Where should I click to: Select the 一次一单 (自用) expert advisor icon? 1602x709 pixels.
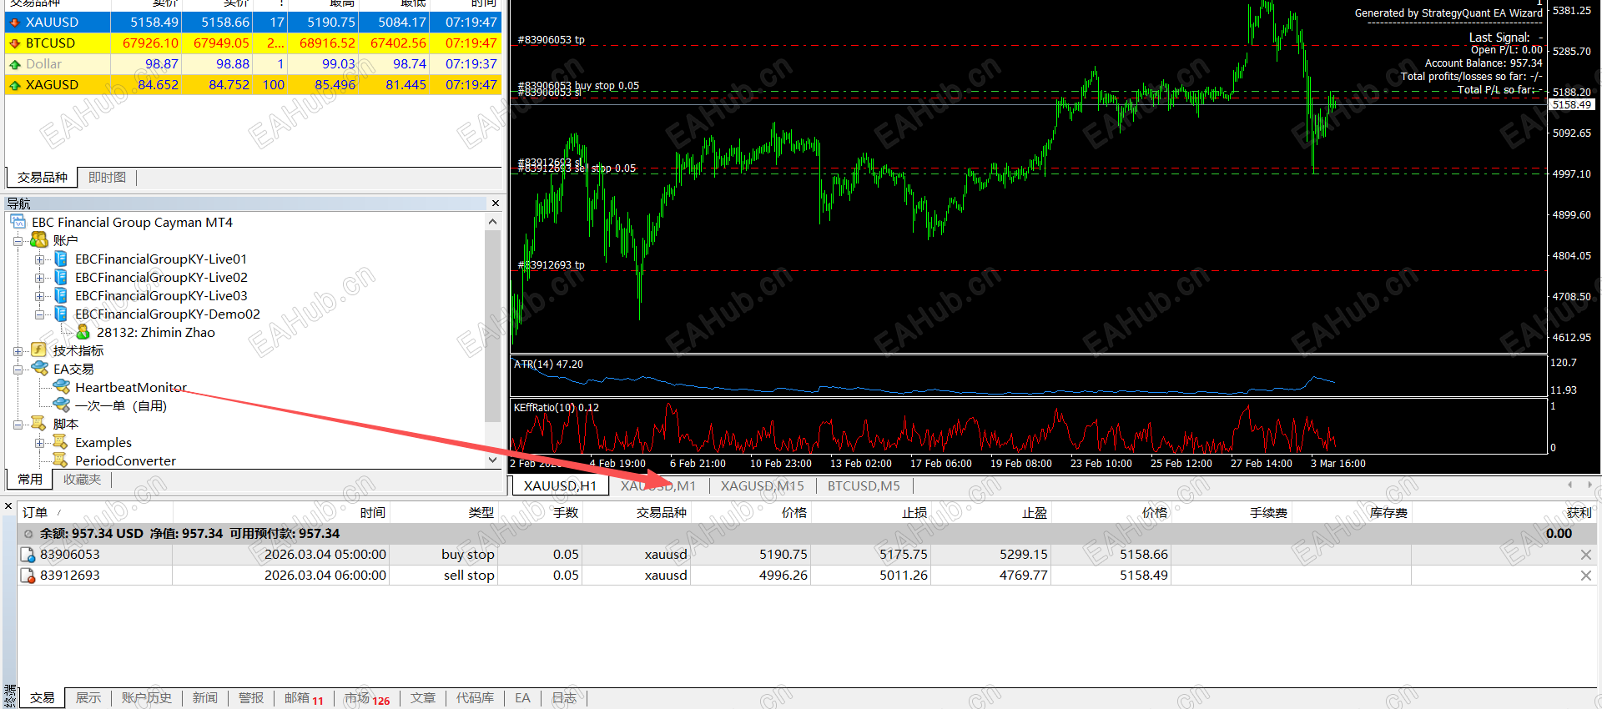pyautogui.click(x=61, y=405)
